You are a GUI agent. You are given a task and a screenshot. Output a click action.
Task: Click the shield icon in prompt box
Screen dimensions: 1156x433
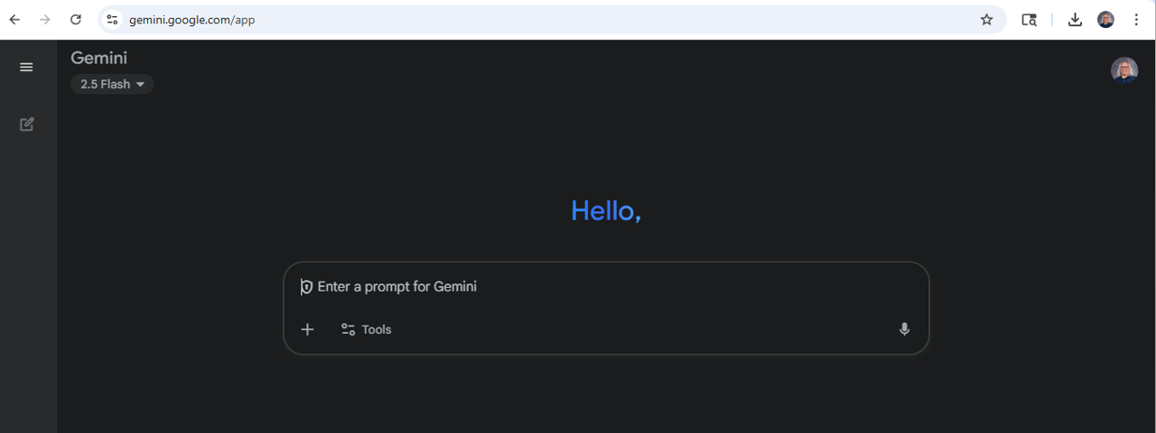coord(306,287)
